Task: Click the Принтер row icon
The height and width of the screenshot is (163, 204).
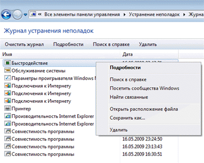Action: tap(8, 108)
